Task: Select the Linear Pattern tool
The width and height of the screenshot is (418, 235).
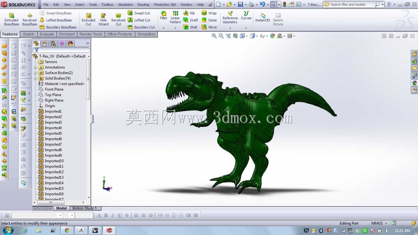Action: tap(175, 17)
